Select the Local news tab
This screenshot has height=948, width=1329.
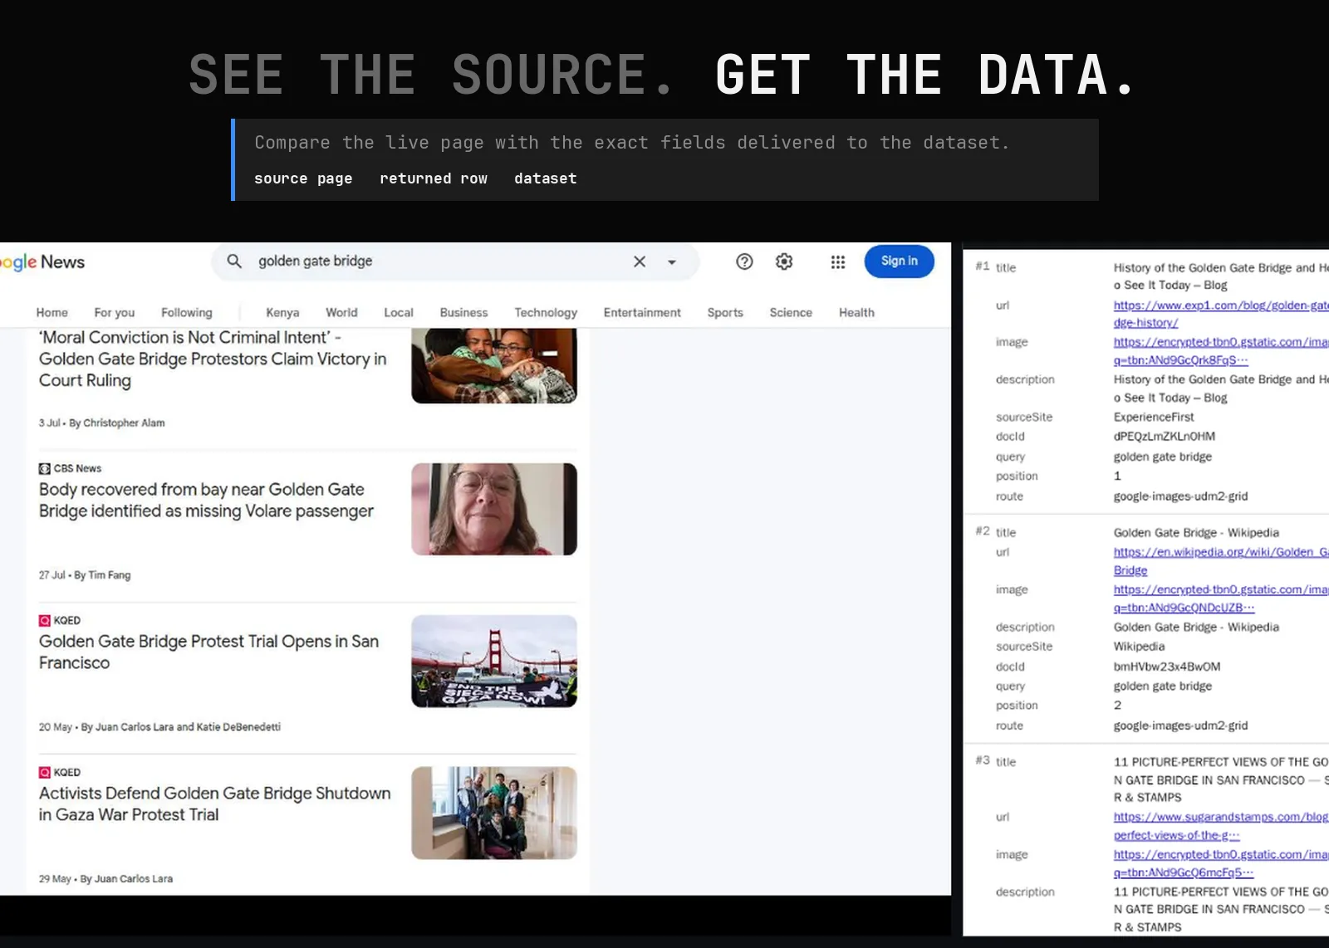pyautogui.click(x=399, y=313)
